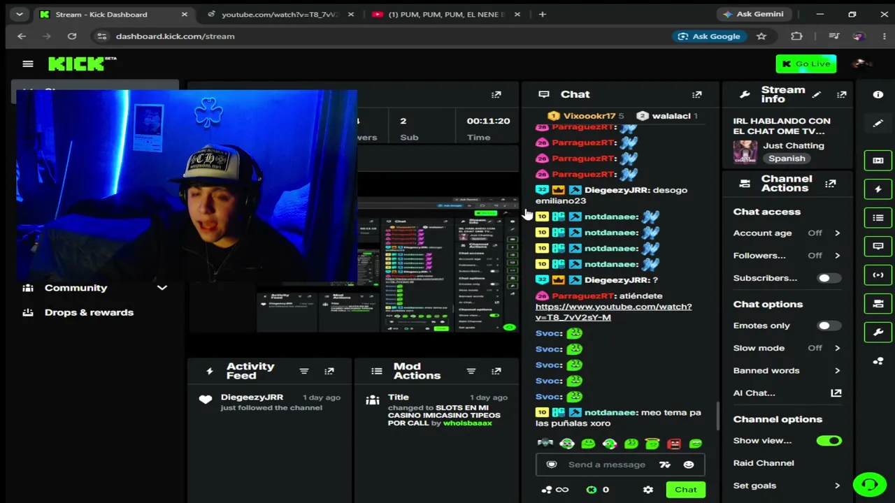Image resolution: width=895 pixels, height=503 pixels.
Task: Toggle Activity Feed lightning icon in right rail
Action: 878,189
